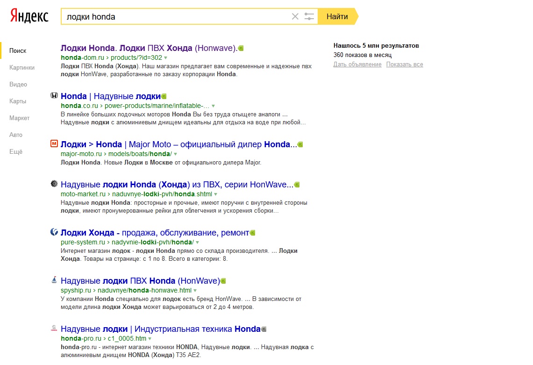
Task: Click honda-dom.ru green domain link
Action: 82,58
